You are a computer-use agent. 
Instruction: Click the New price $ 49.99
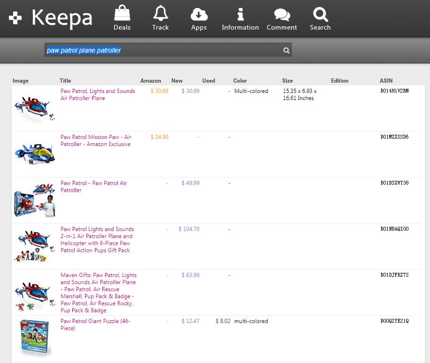tap(190, 183)
